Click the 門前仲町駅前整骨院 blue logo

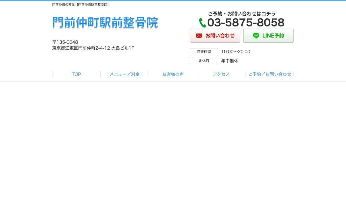105,23
